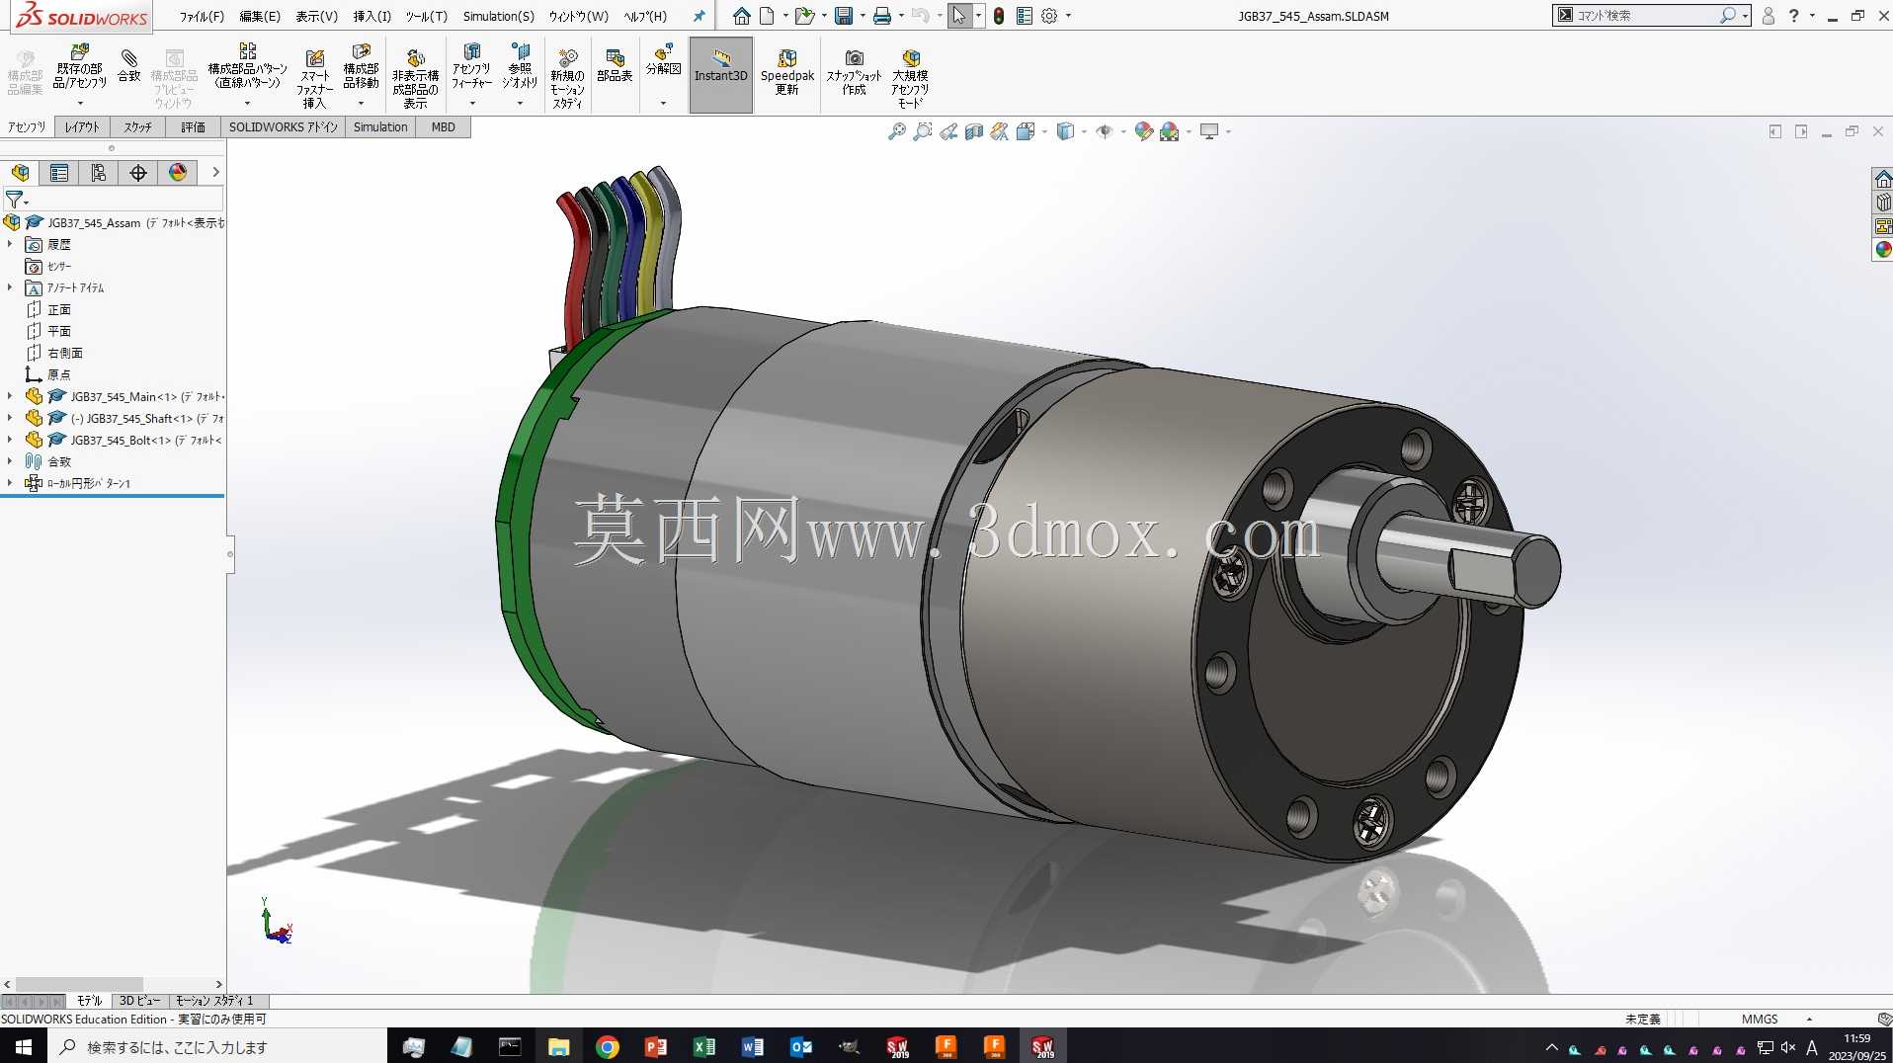Select the 右側面 (Right) plane

coord(65,353)
